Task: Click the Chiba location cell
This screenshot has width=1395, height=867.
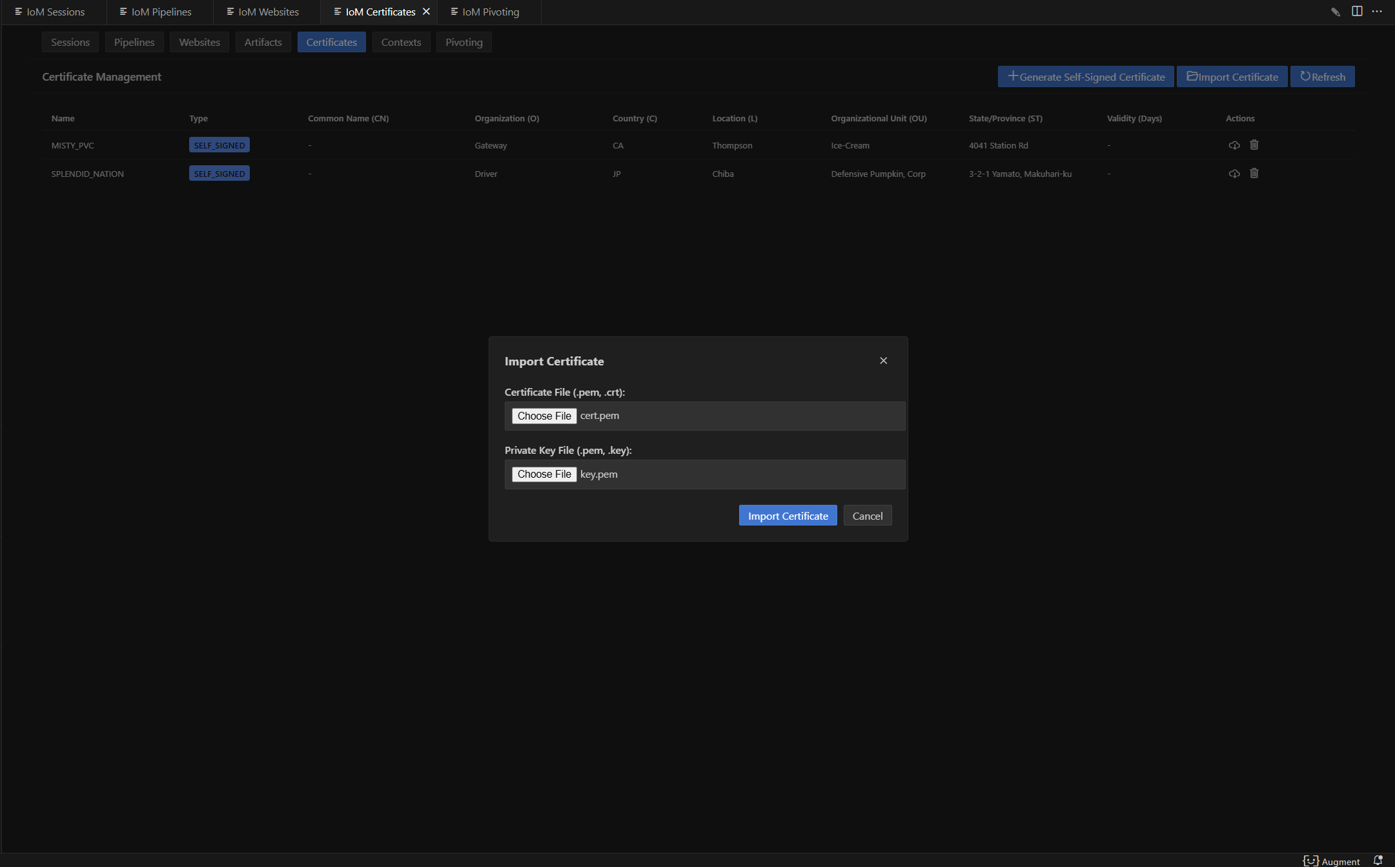Action: pyautogui.click(x=723, y=174)
